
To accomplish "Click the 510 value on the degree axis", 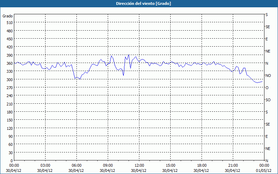I will tap(10, 23).
